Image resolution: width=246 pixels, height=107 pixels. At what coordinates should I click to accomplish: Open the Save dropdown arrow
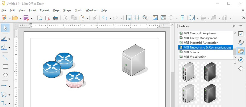(31, 18)
